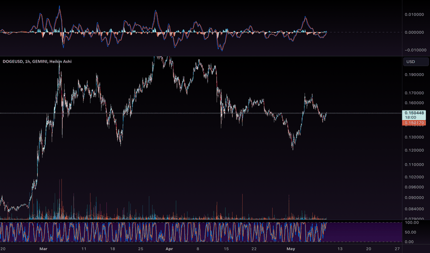Select the current price label 0.150448
Viewport: 430px width, 253px height.
pos(414,113)
